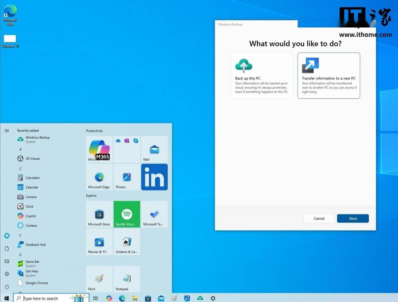Open the Spotify Music tile
This screenshot has height=302, width=398.
click(x=127, y=214)
